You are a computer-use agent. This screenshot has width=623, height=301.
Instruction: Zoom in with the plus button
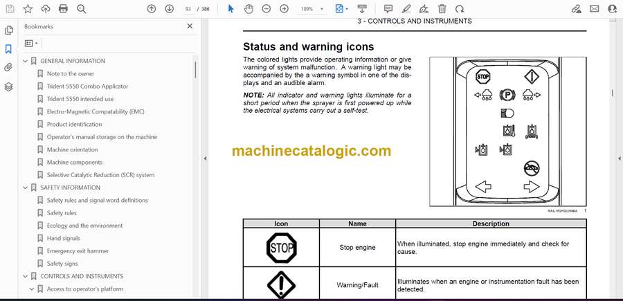[x=284, y=9]
